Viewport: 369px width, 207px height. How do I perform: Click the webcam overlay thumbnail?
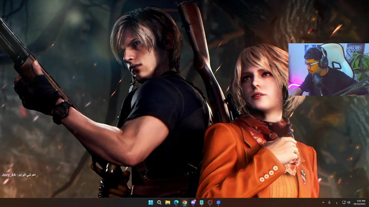coord(329,69)
